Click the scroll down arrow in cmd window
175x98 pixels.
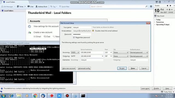(x=74, y=82)
